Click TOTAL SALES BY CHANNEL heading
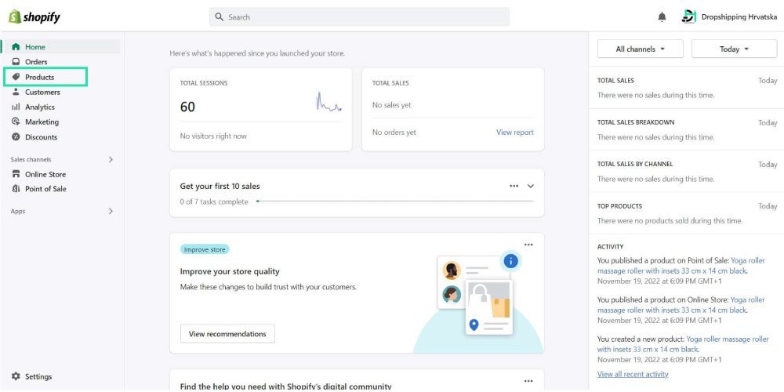Image resolution: width=784 pixels, height=392 pixels. click(635, 164)
